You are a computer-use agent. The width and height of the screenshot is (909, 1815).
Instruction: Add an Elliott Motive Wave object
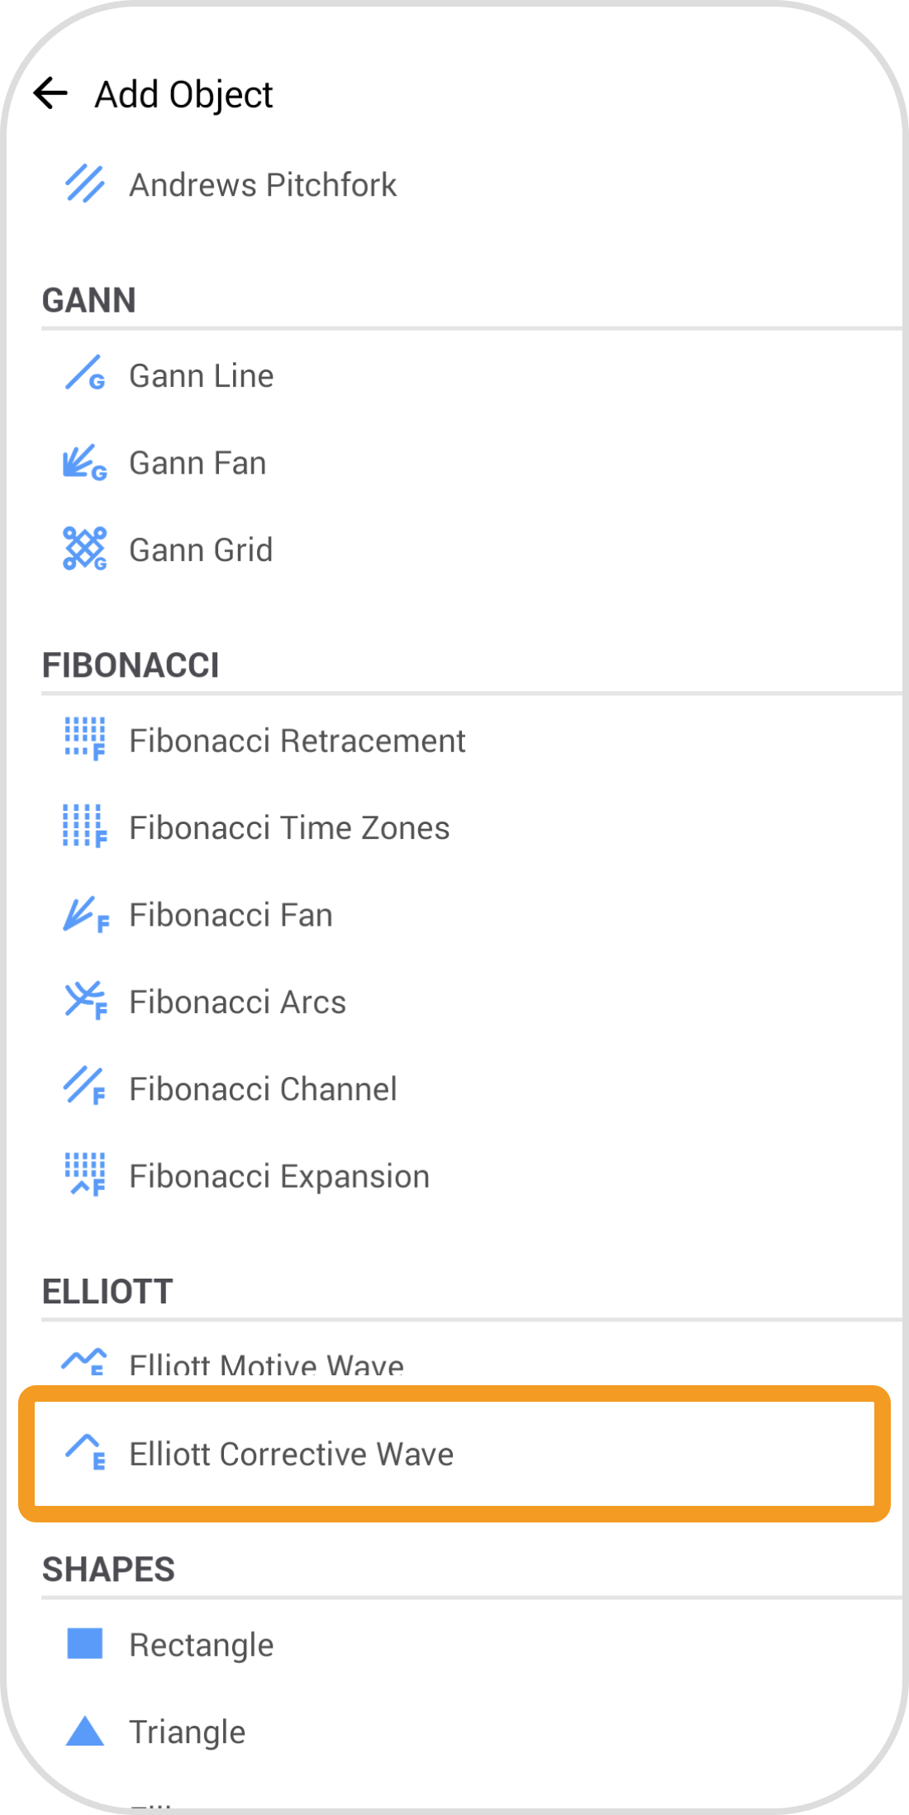[x=266, y=1364]
